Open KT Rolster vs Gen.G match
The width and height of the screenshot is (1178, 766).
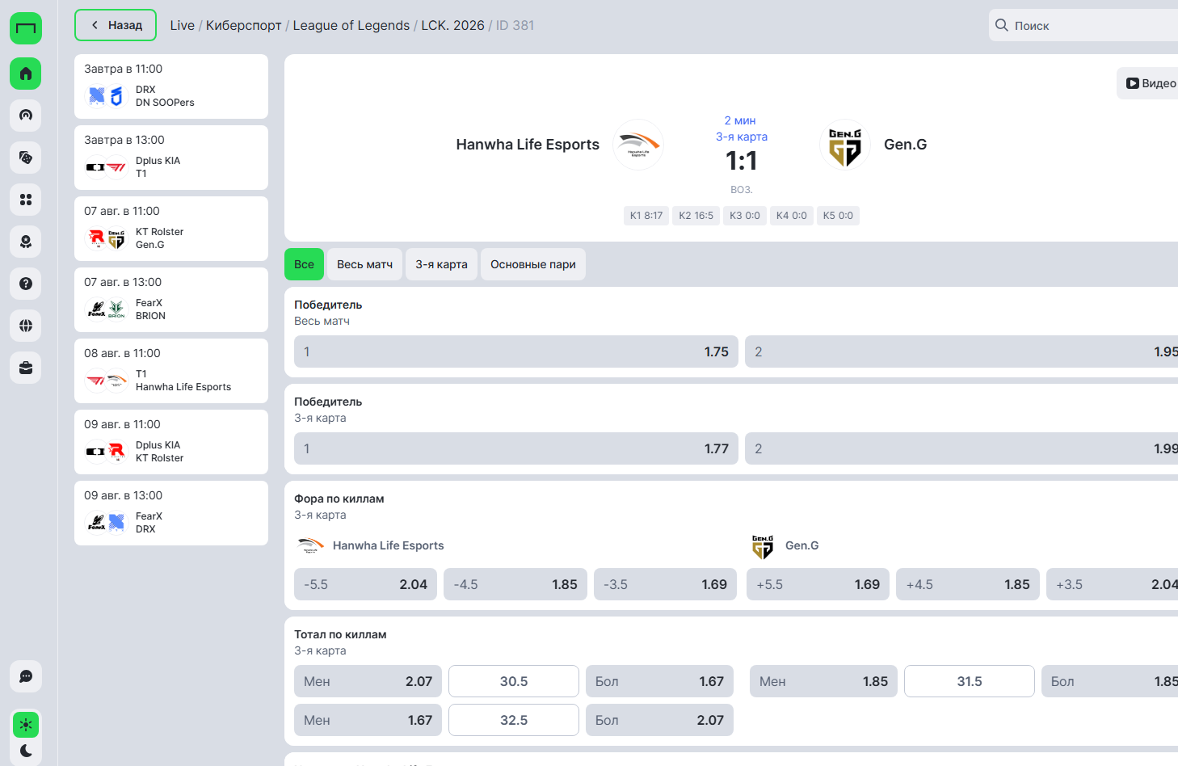(171, 229)
